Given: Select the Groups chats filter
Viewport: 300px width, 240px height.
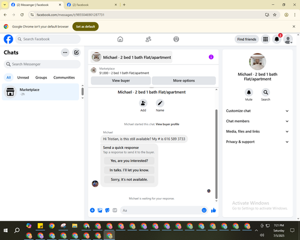Looking at the screenshot, I should tap(41, 77).
